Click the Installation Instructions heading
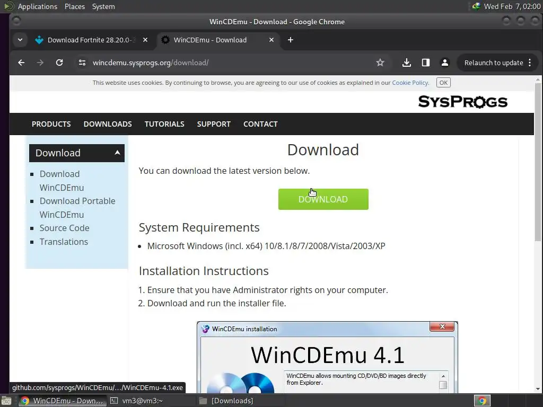Screen dimensions: 543x407 click(x=204, y=271)
